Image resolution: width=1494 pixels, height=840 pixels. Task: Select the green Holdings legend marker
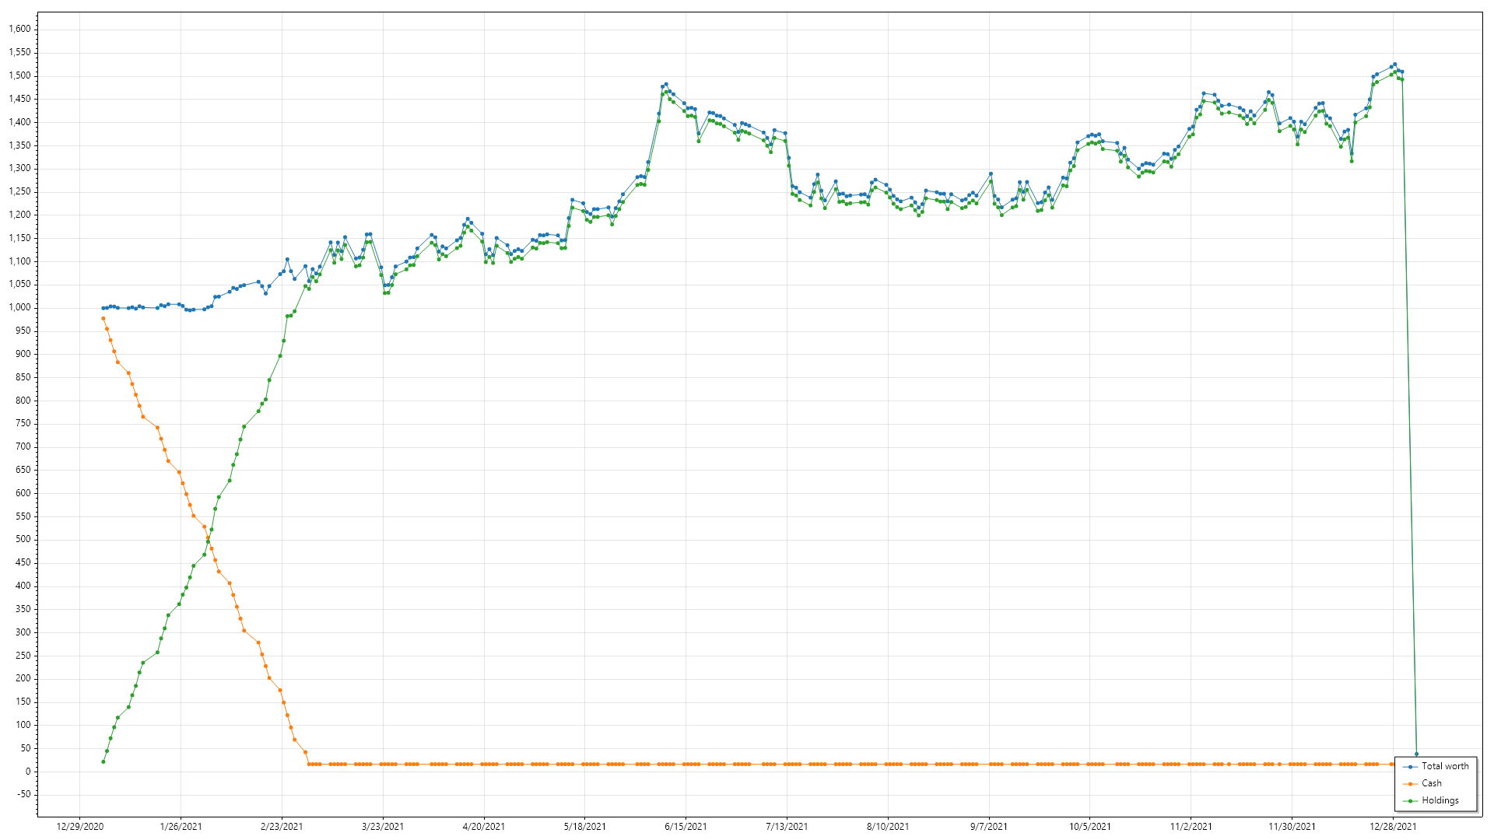(1410, 801)
